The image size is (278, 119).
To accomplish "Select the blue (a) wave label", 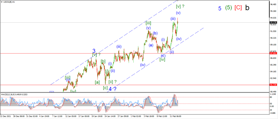I will [151, 45].
